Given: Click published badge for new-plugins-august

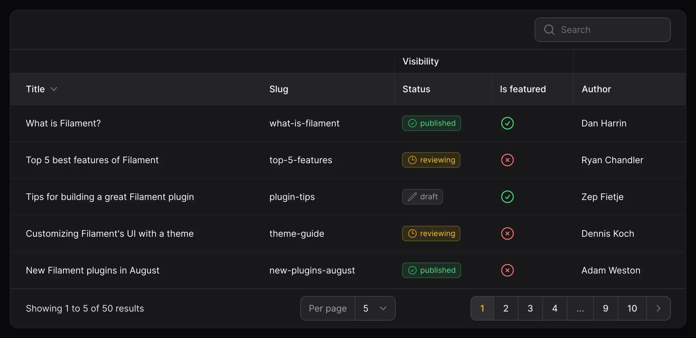Looking at the screenshot, I should pos(431,270).
